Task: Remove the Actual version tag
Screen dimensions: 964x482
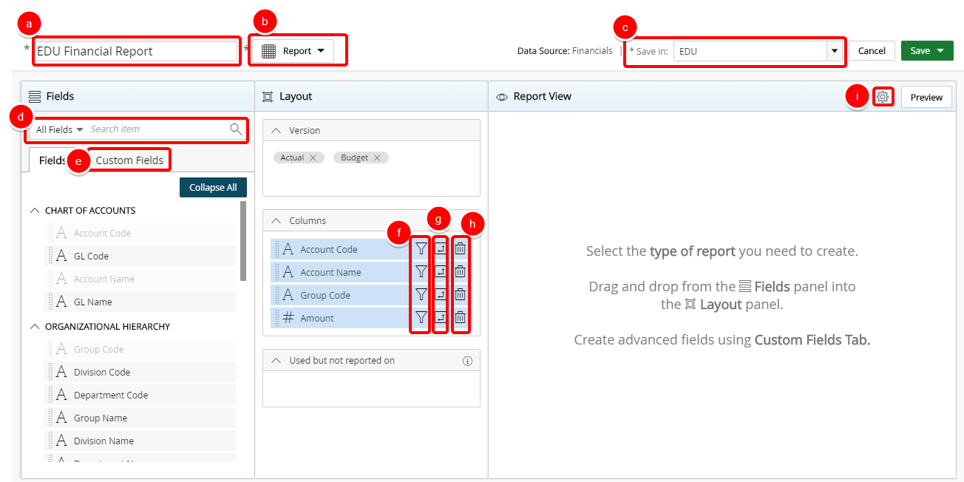Action: 313,157
